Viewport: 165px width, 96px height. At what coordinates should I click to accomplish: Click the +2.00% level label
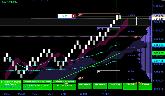(x=131, y=31)
